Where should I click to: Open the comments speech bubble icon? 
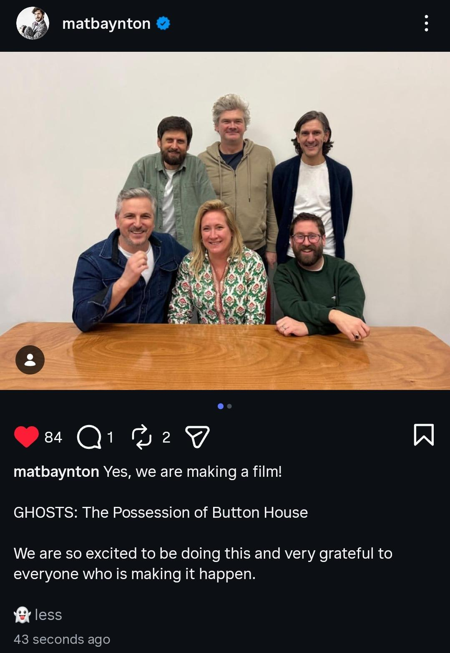[89, 437]
